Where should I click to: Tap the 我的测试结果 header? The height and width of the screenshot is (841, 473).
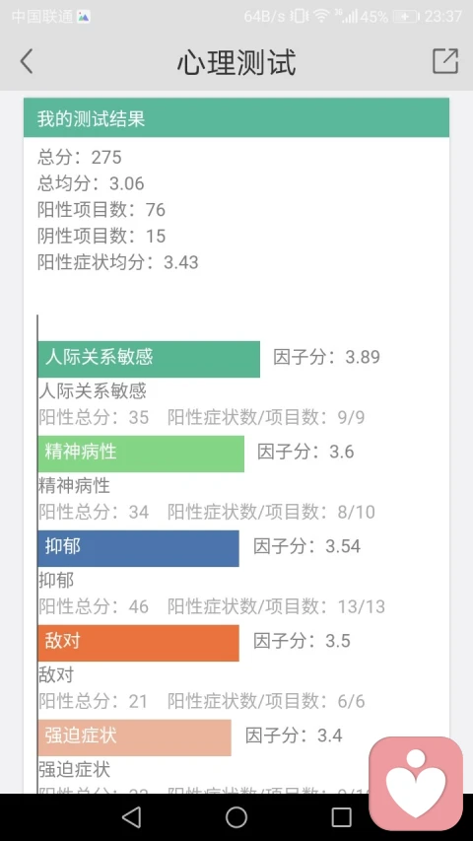click(236, 118)
